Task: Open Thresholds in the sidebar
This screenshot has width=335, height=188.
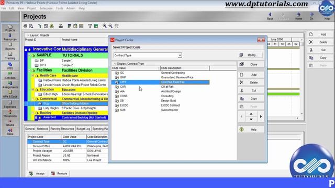Action: (10, 114)
